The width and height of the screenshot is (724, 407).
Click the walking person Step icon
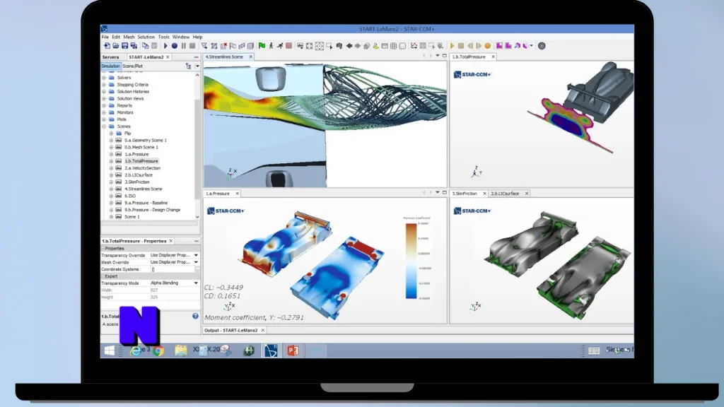271,46
